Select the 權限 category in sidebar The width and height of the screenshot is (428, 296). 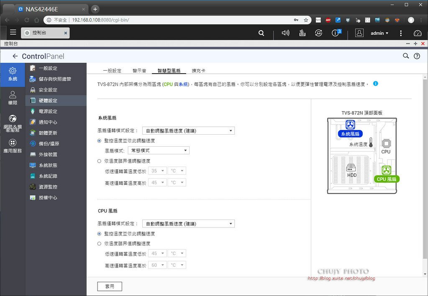pyautogui.click(x=13, y=98)
